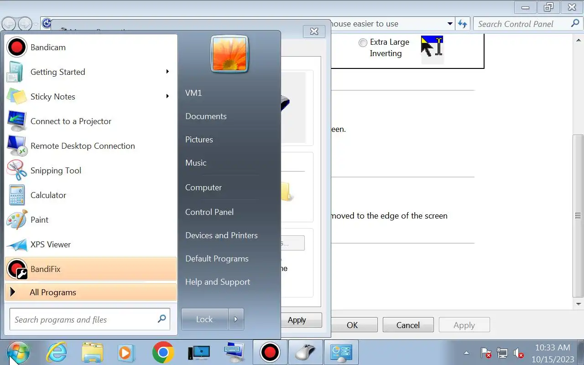
Task: Open Windows Explorer folder on the taskbar
Action: pos(93,352)
